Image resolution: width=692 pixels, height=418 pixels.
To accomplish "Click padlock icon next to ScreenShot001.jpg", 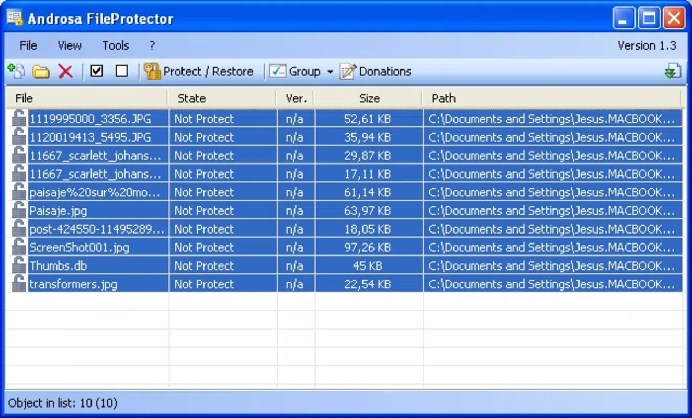I will (x=19, y=247).
